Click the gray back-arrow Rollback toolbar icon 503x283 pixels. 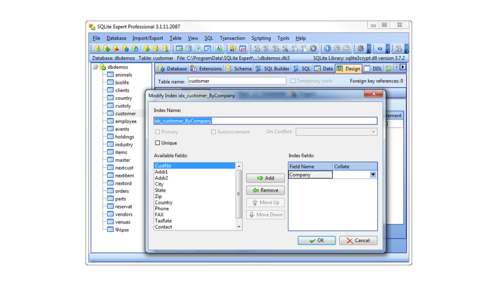point(346,48)
